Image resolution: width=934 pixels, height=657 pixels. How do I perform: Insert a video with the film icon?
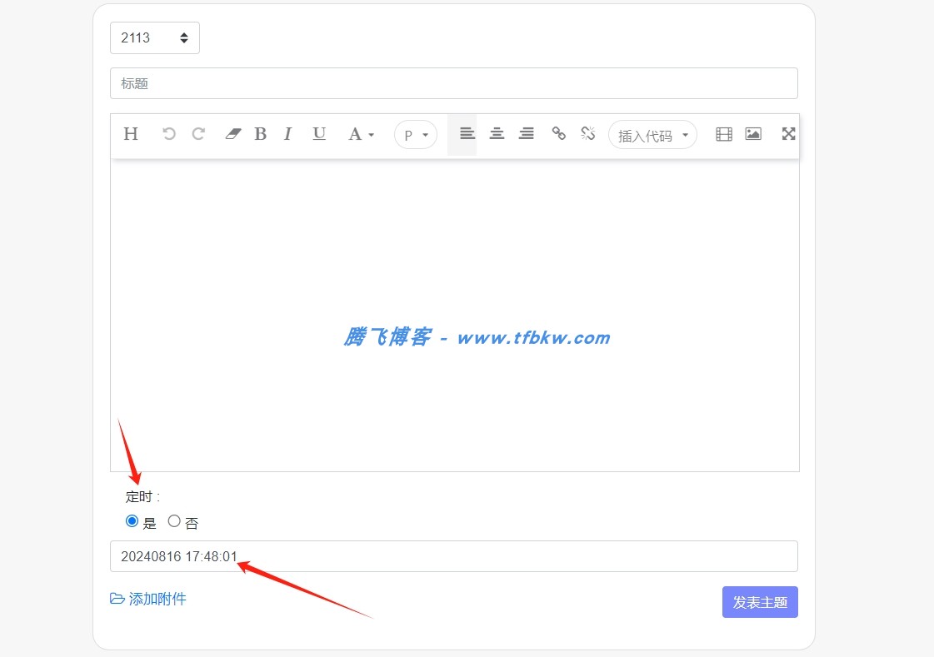pos(724,134)
